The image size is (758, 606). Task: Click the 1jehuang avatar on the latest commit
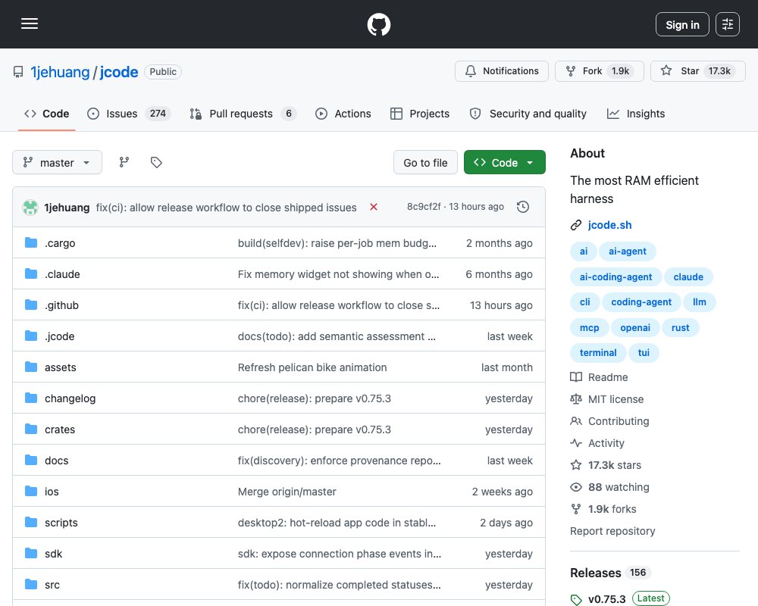tap(30, 208)
